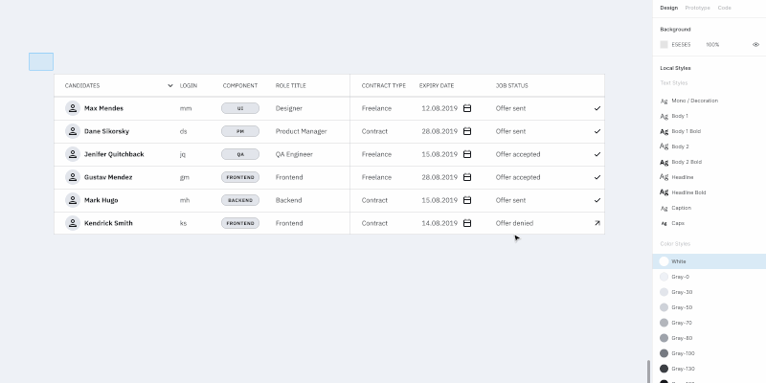
Task: Select the White color style
Action: (678, 261)
